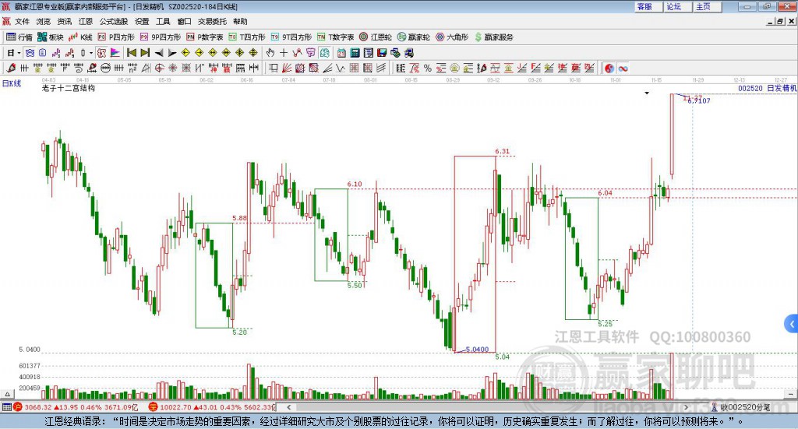Jump to first bar with skip-start icon

pyautogui.click(x=131, y=53)
